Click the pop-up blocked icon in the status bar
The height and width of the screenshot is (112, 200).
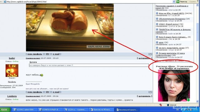pyautogui.click(x=160, y=105)
